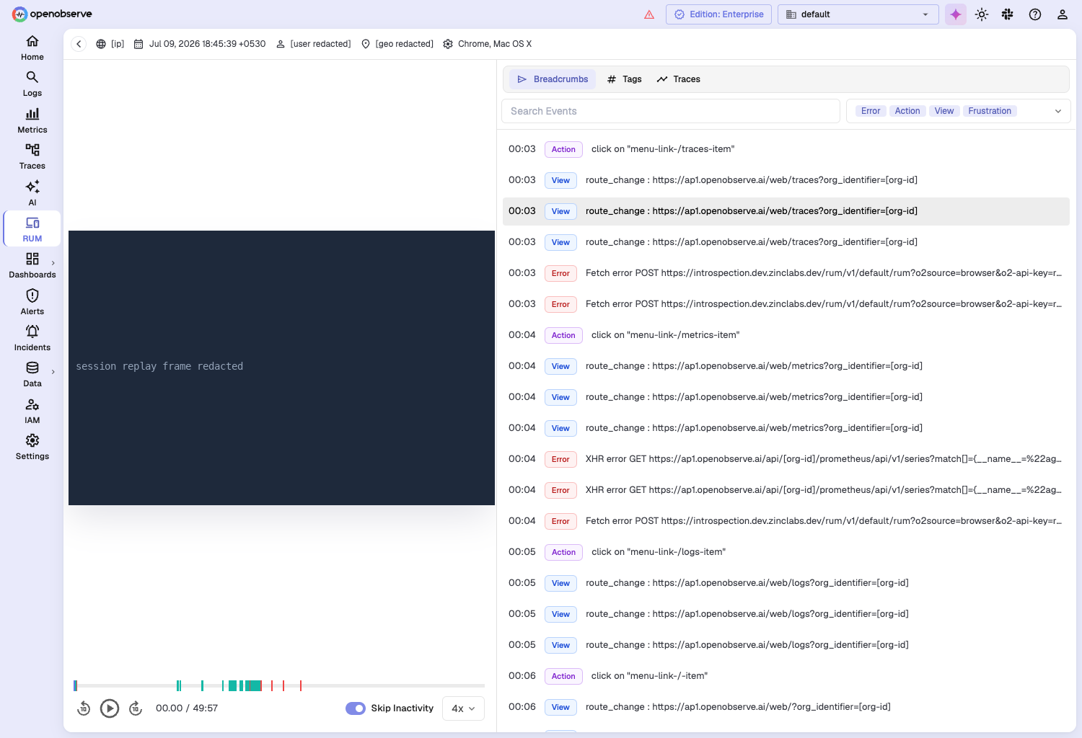
Task: Open Dashboards from sidebar
Action: [x=32, y=266]
